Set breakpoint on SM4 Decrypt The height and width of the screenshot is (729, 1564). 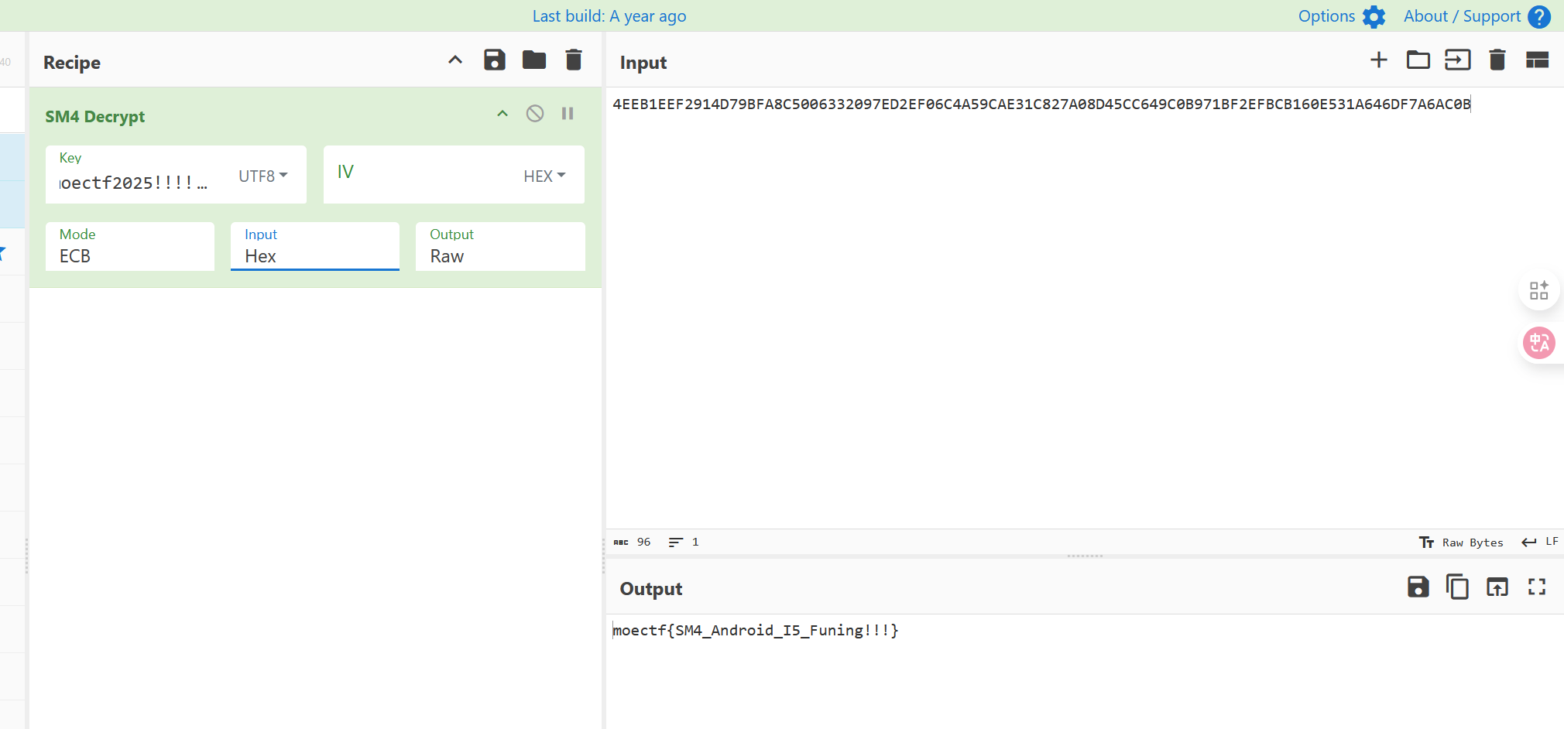(568, 114)
